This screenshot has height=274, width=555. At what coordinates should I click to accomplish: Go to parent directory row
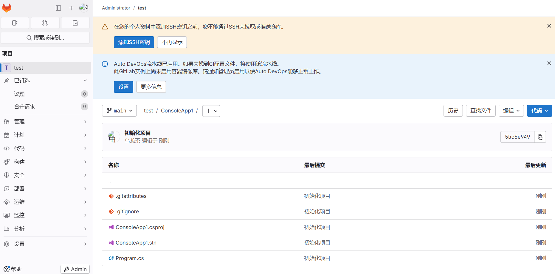327,181
